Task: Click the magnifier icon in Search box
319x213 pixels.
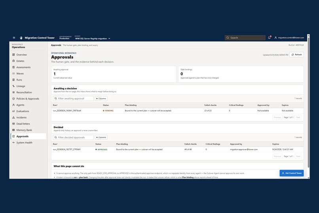Action: pyautogui.click(x=228, y=38)
